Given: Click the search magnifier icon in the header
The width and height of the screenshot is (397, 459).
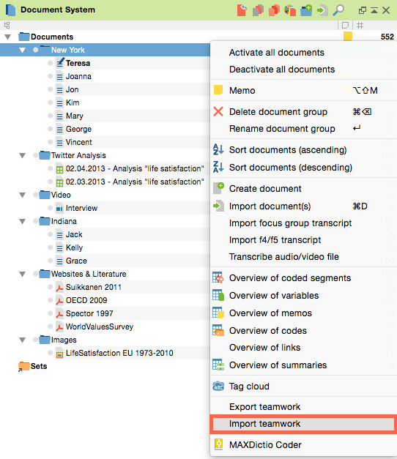Looking at the screenshot, I should (x=338, y=10).
